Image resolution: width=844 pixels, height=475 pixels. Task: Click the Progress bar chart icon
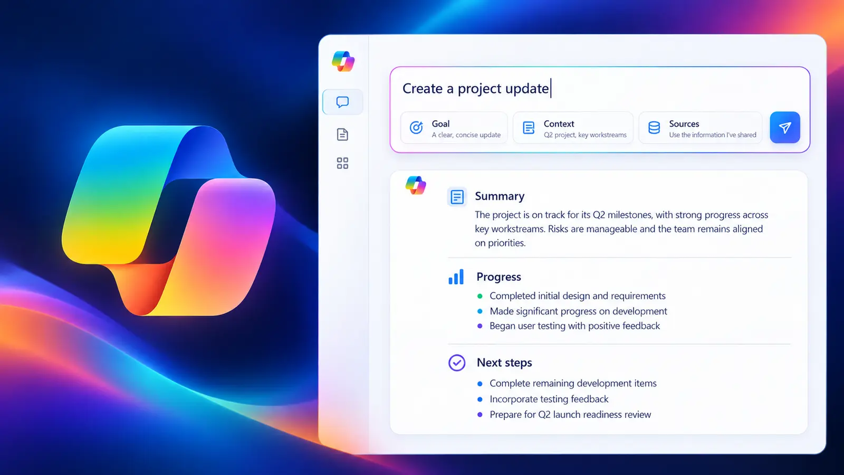point(456,277)
